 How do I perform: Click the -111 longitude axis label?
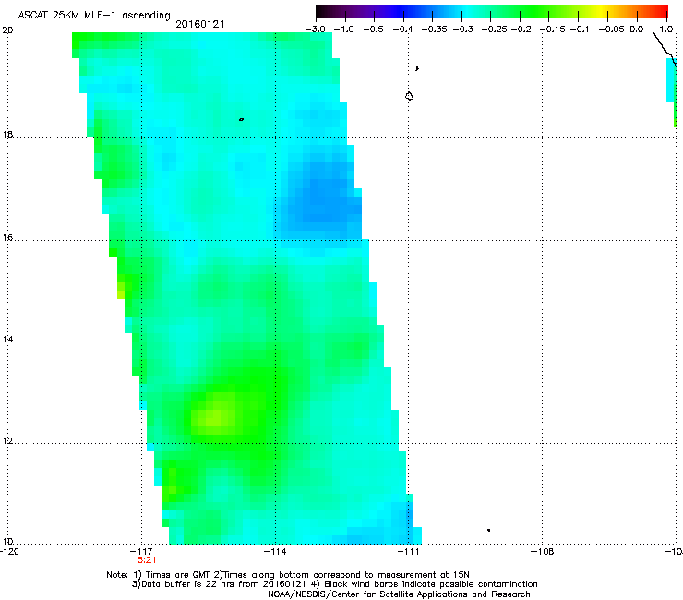pyautogui.click(x=408, y=552)
